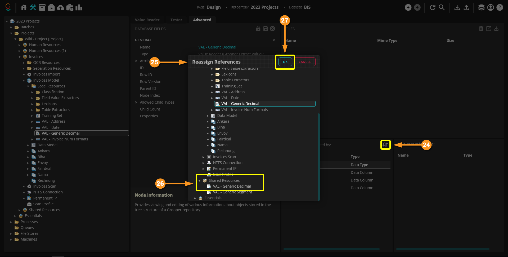The image size is (508, 257).
Task: Click the database stack icon
Action: point(481,7)
